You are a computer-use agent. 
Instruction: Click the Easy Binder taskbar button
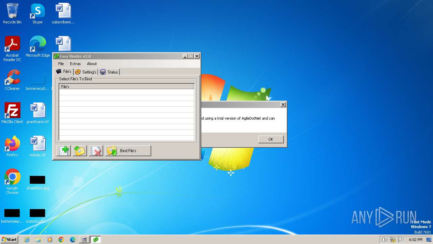(x=96, y=240)
